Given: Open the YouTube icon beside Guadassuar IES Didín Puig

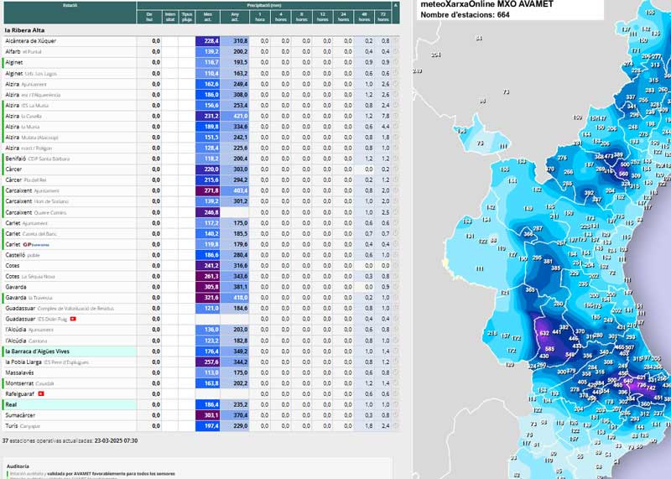Looking at the screenshot, I should (73, 319).
